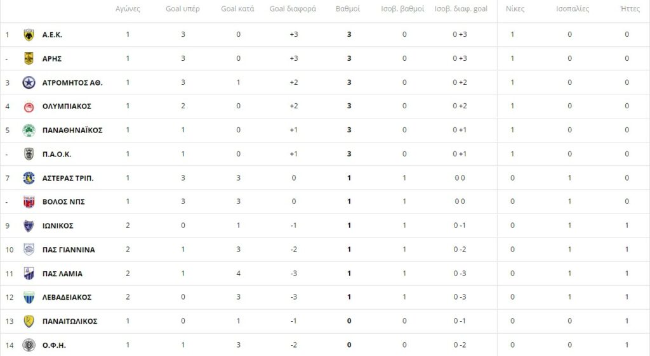Click the ΑΡΗΣ team crest icon
Viewport: 650px width, 356px height.
(x=29, y=59)
